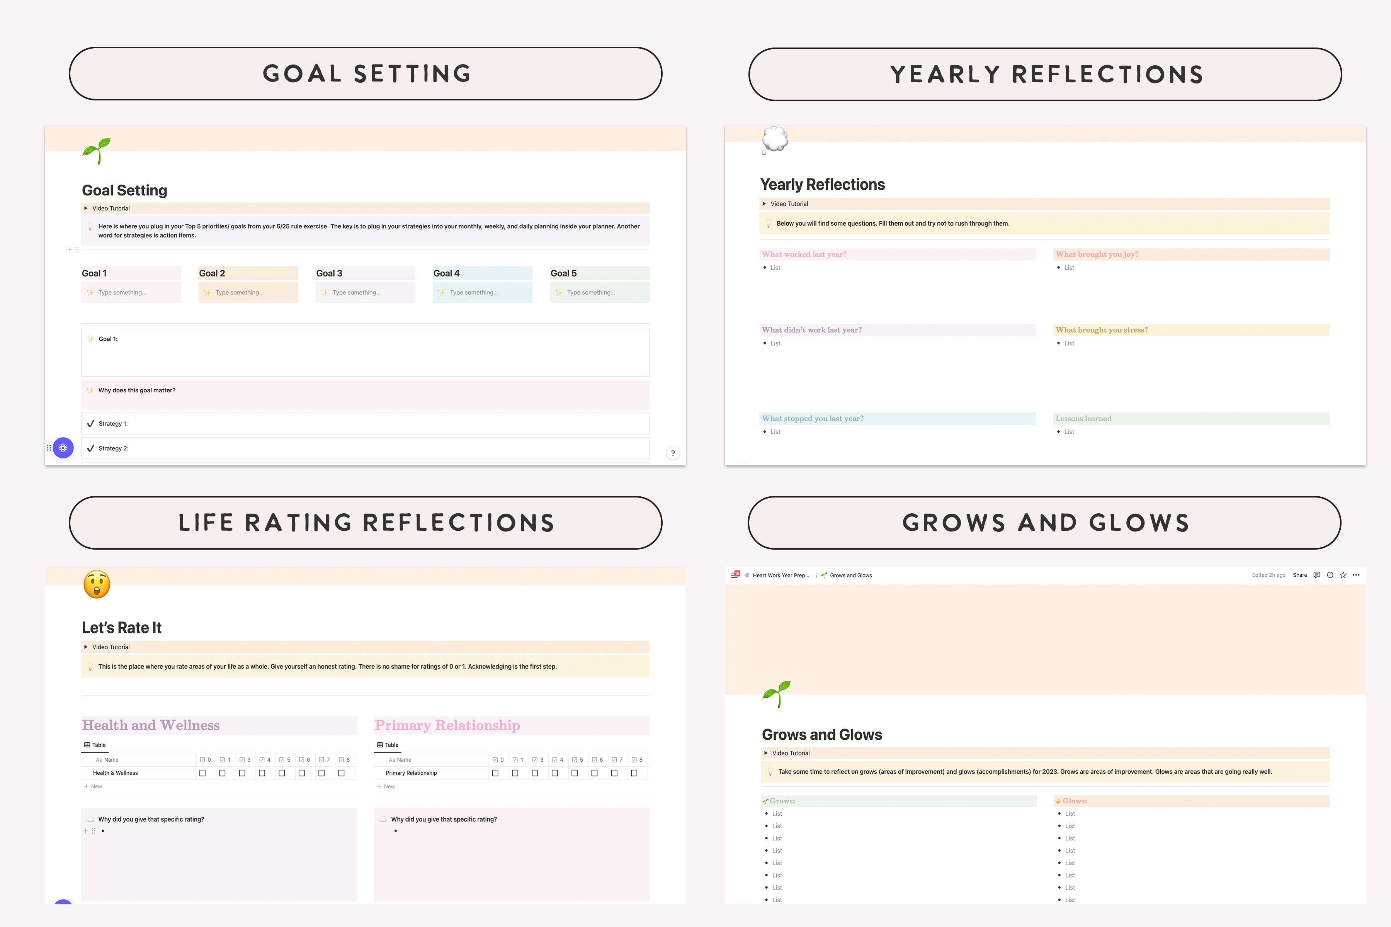Click the Share button in Grows and Glows
The image size is (1391, 927).
[1302, 576]
